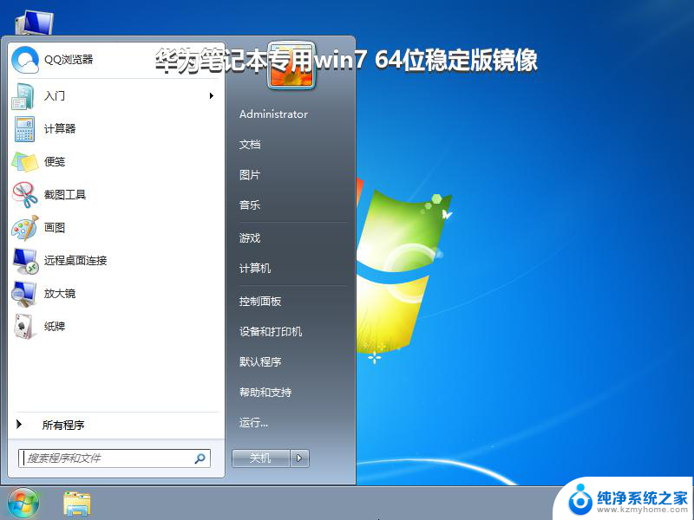
Task: Focus the 搜索程序和文件 search box
Action: tap(115, 458)
